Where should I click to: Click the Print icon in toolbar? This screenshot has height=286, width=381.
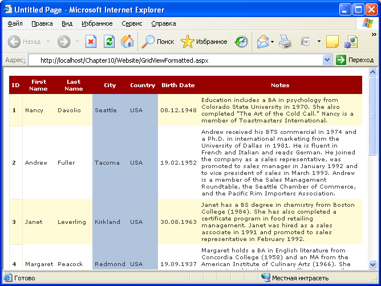tap(285, 42)
